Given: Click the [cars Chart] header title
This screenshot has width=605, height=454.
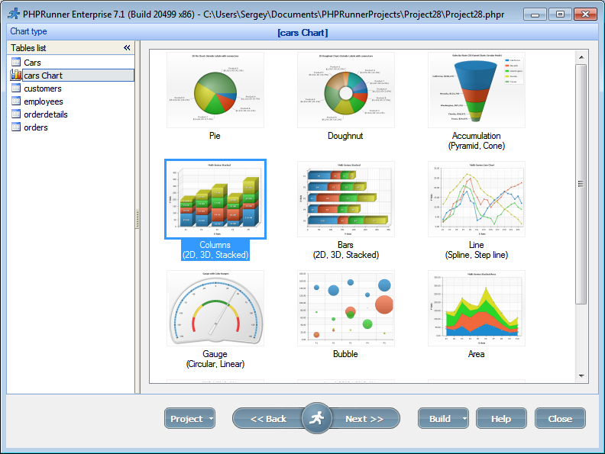Looking at the screenshot, I should (x=302, y=33).
